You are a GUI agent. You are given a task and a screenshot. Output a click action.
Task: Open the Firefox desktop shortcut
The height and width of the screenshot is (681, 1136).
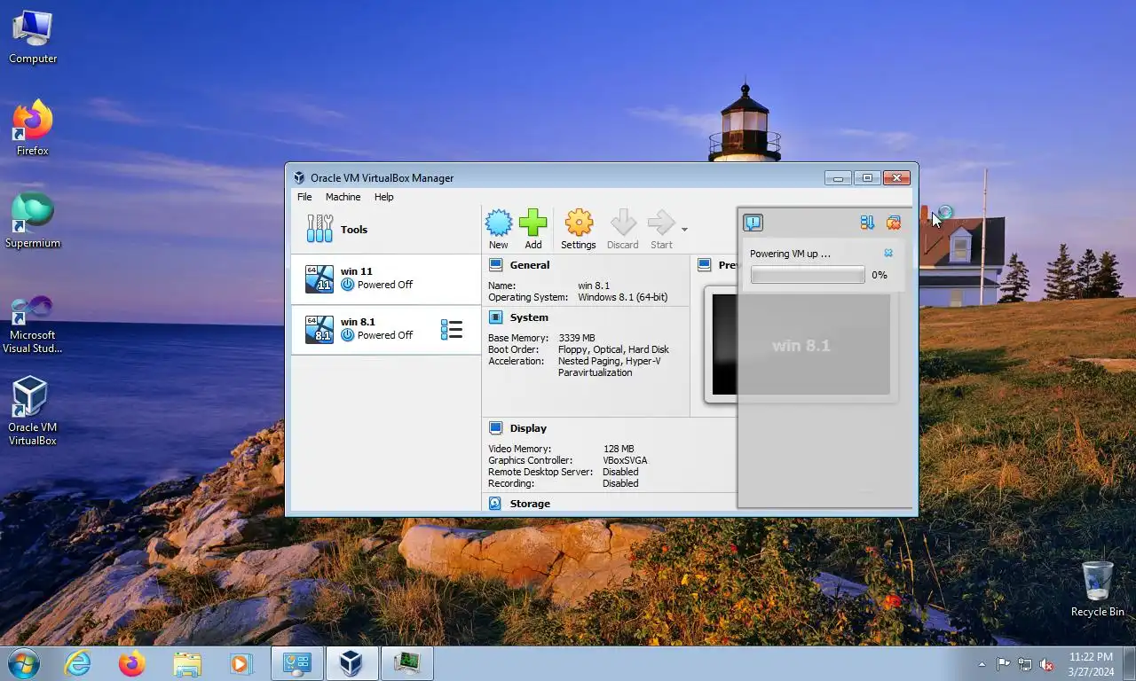coord(33,129)
